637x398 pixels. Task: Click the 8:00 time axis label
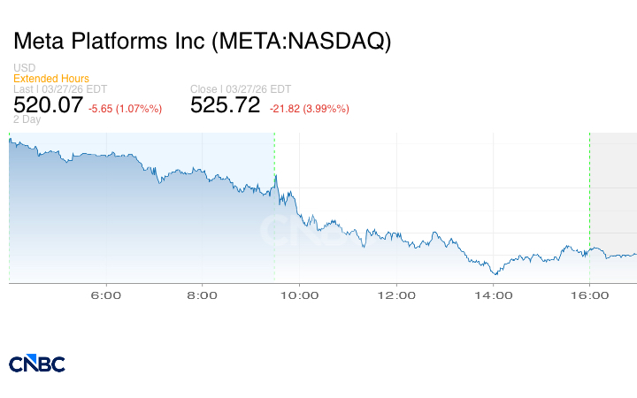click(203, 295)
